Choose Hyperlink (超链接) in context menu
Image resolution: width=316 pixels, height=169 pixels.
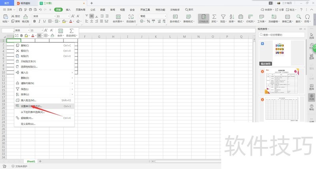click(44, 118)
